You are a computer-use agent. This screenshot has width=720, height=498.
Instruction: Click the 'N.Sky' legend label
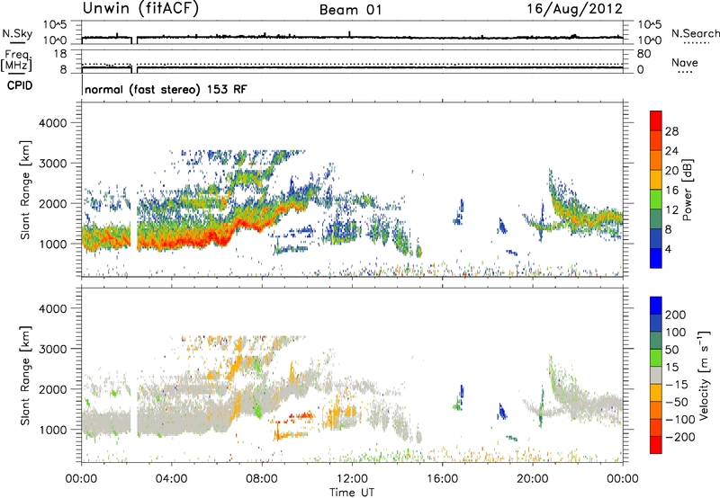pyautogui.click(x=17, y=33)
